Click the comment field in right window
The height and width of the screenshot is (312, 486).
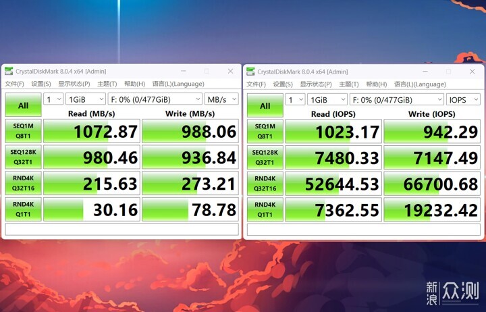[364, 230]
